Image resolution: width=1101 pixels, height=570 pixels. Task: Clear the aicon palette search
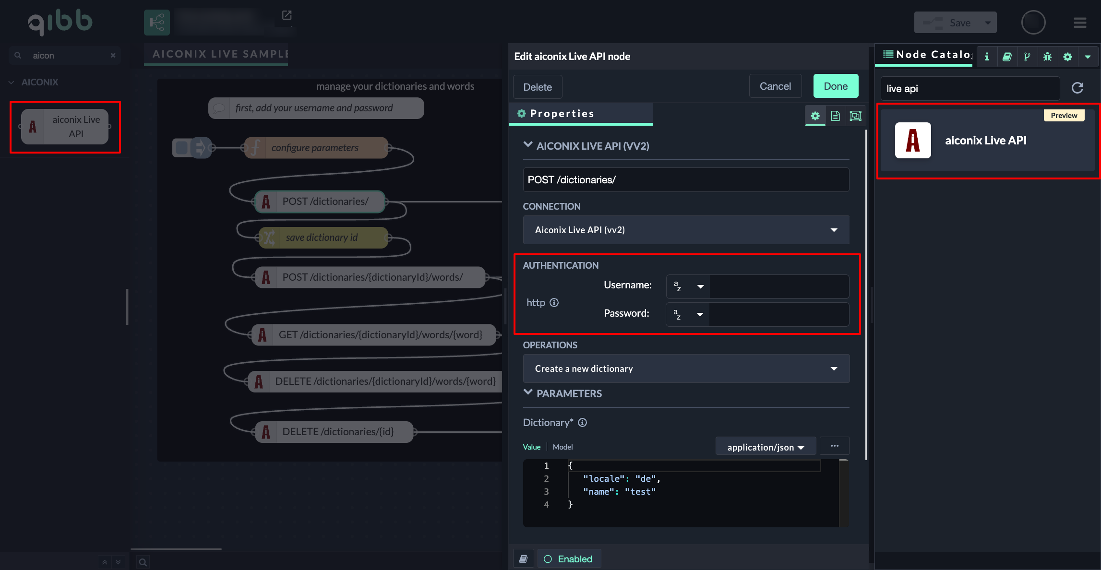[x=113, y=55]
